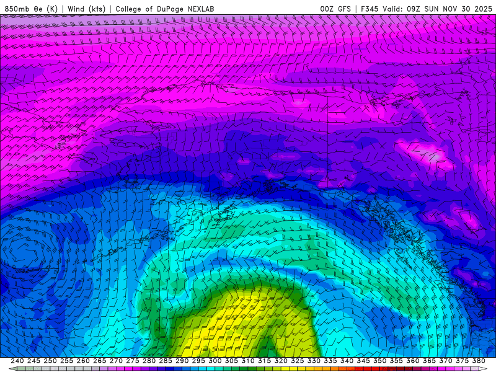Image resolution: width=496 pixels, height=372 pixels.
Task: Click the 300 value on the color scale
Action: pyautogui.click(x=215, y=361)
